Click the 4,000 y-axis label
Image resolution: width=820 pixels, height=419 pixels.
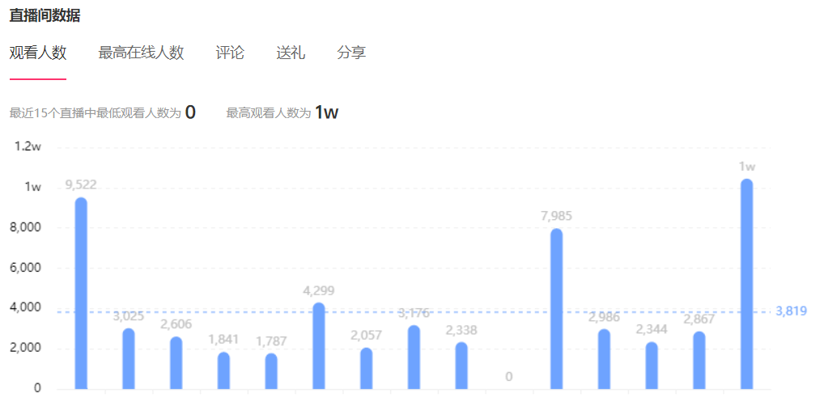click(26, 307)
